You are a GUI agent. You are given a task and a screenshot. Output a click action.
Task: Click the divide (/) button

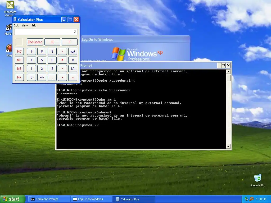[62, 52]
